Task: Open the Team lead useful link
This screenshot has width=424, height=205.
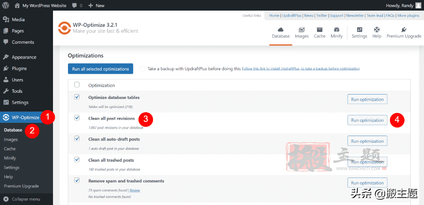Action: coord(375,16)
